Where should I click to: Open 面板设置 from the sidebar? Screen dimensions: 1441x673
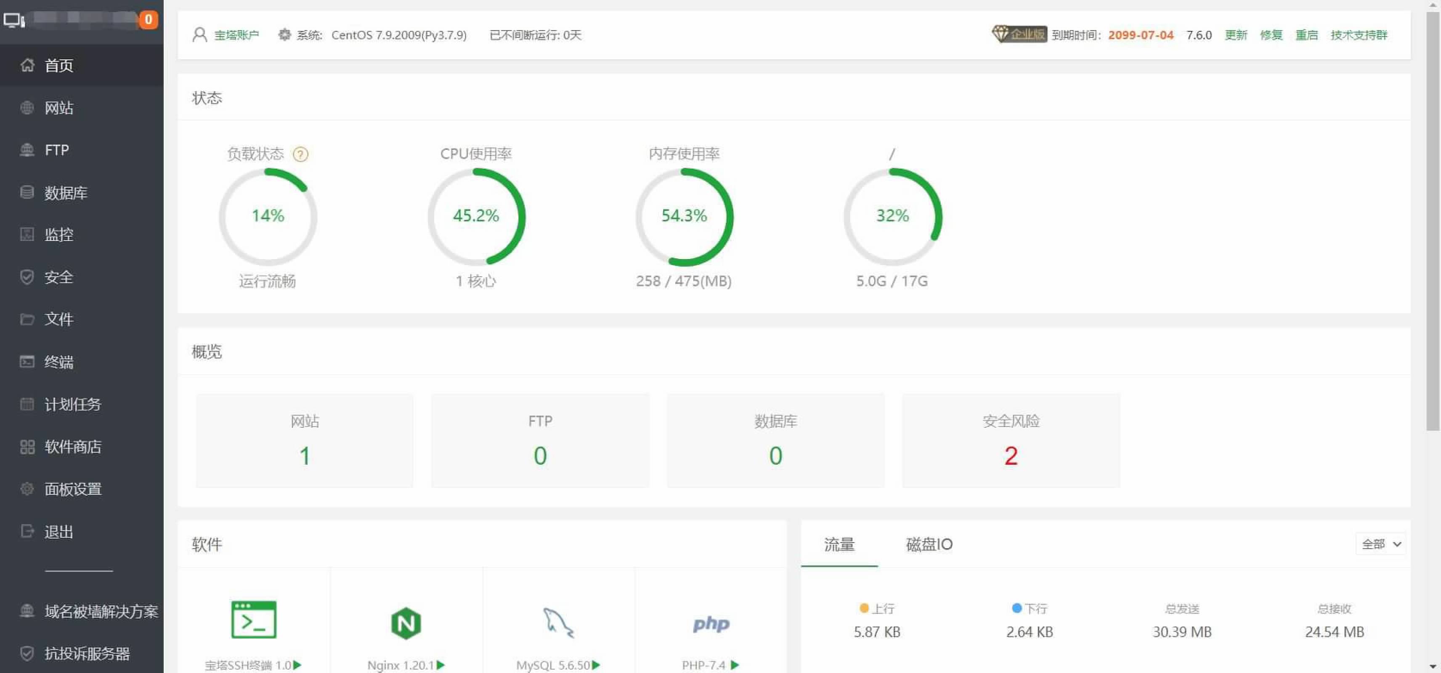pos(73,489)
